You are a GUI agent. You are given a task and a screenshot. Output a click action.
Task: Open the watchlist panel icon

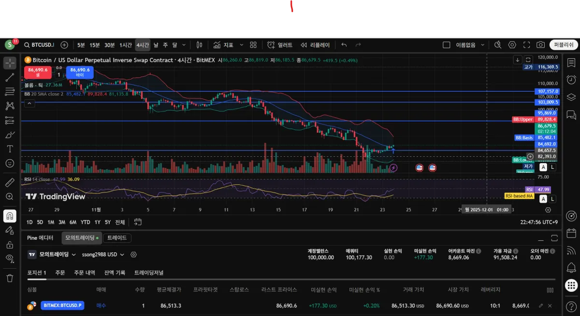click(571, 63)
